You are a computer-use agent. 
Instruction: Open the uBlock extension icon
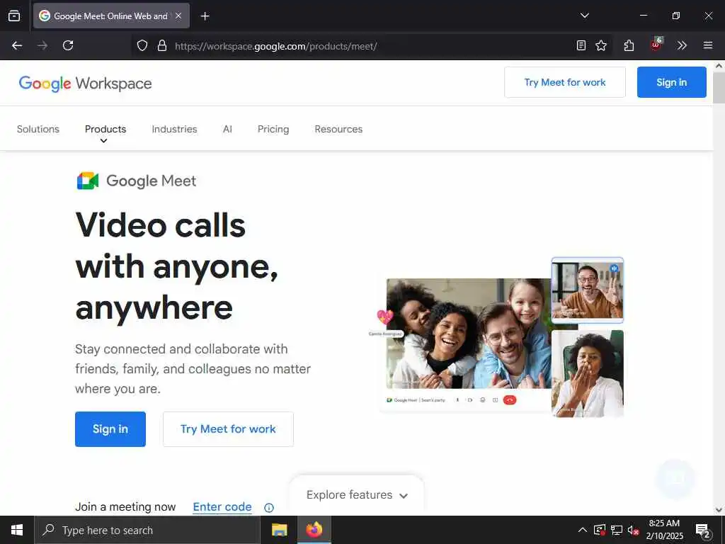click(656, 45)
